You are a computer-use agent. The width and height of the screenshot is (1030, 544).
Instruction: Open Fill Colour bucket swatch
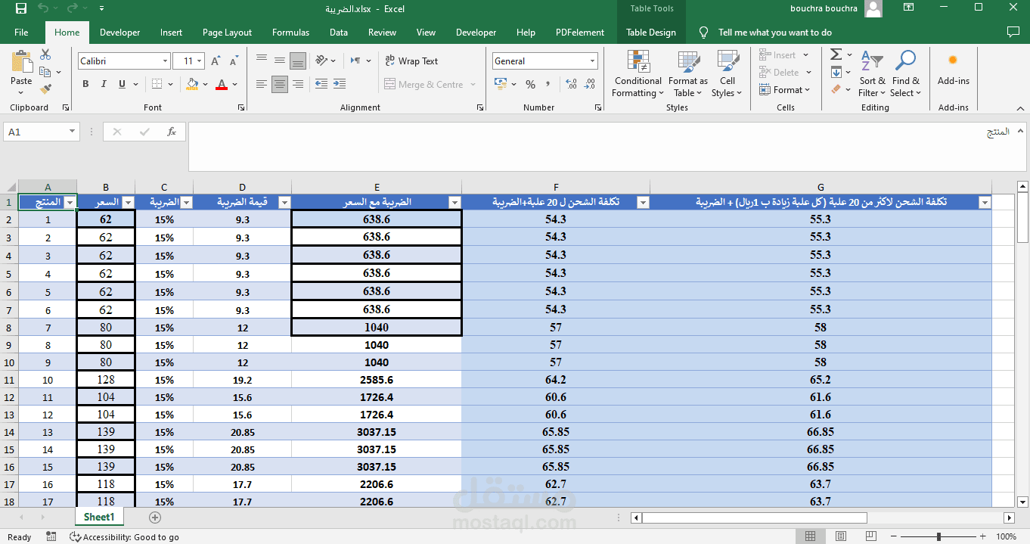193,84
